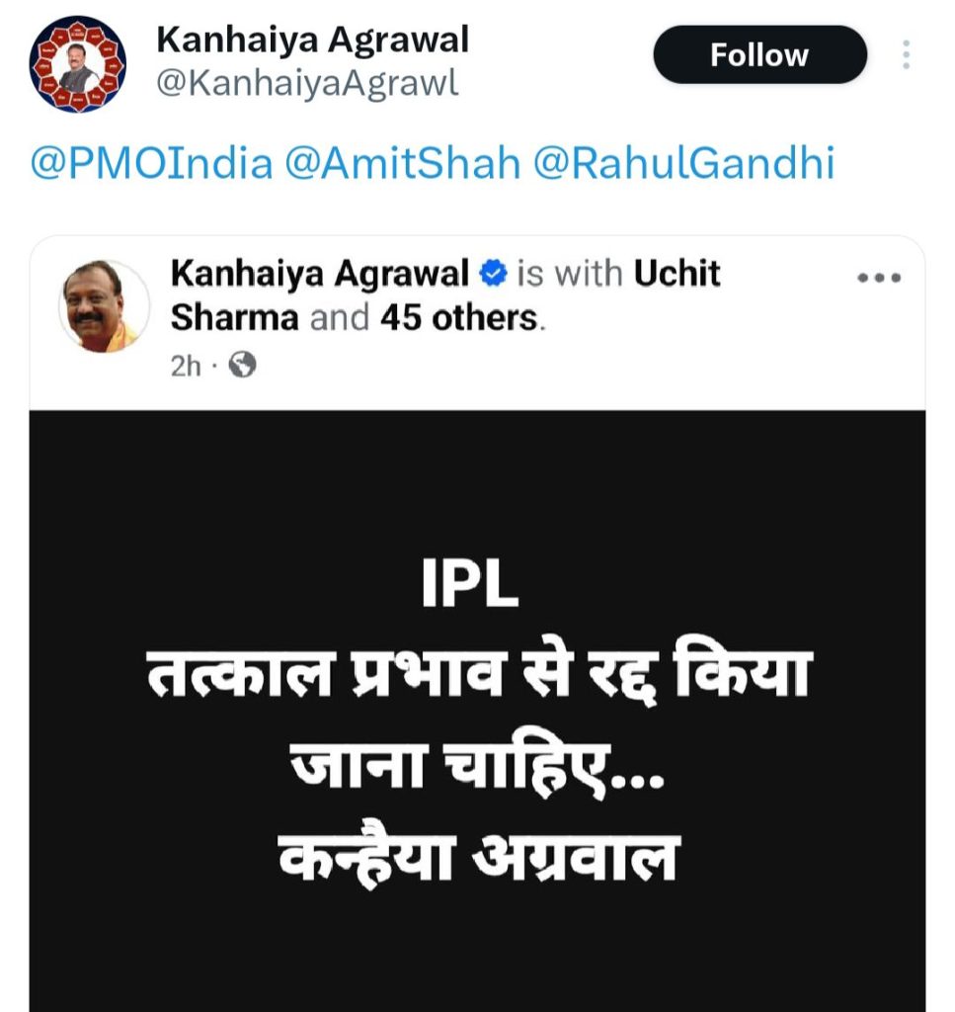Screen dimensions: 955x1012
Task: Open the @AmitShah mention
Action: 402,163
